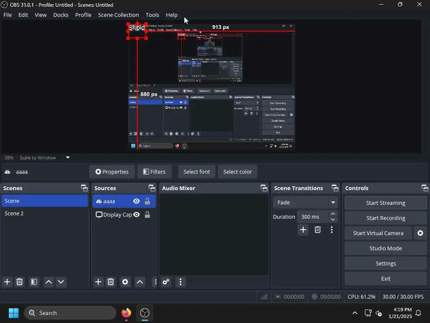The height and width of the screenshot is (323, 430).
Task: Click the taskbar Search box
Action: [70, 313]
